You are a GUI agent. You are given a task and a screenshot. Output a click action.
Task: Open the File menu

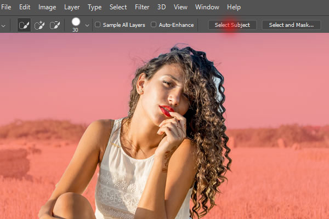coord(6,7)
